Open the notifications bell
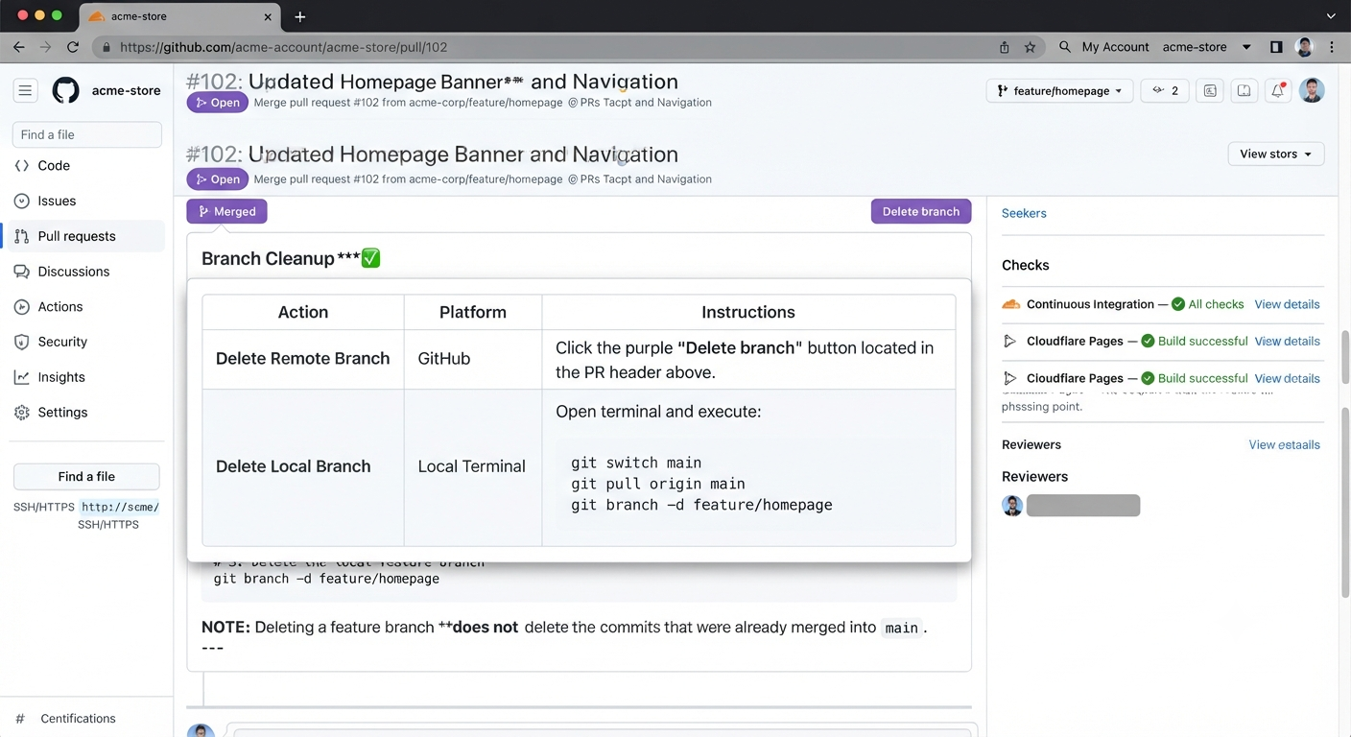 click(x=1278, y=90)
